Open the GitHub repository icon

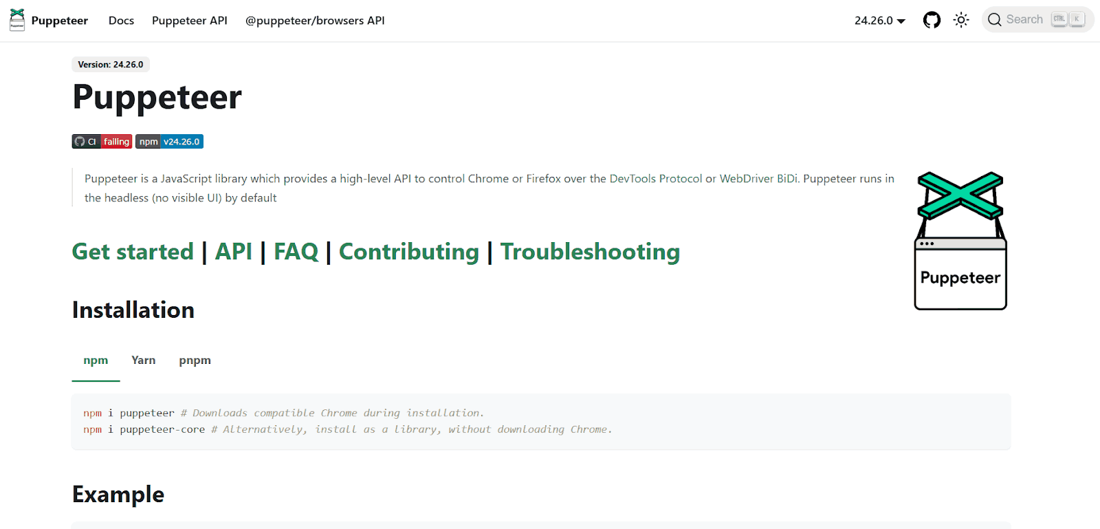(932, 20)
